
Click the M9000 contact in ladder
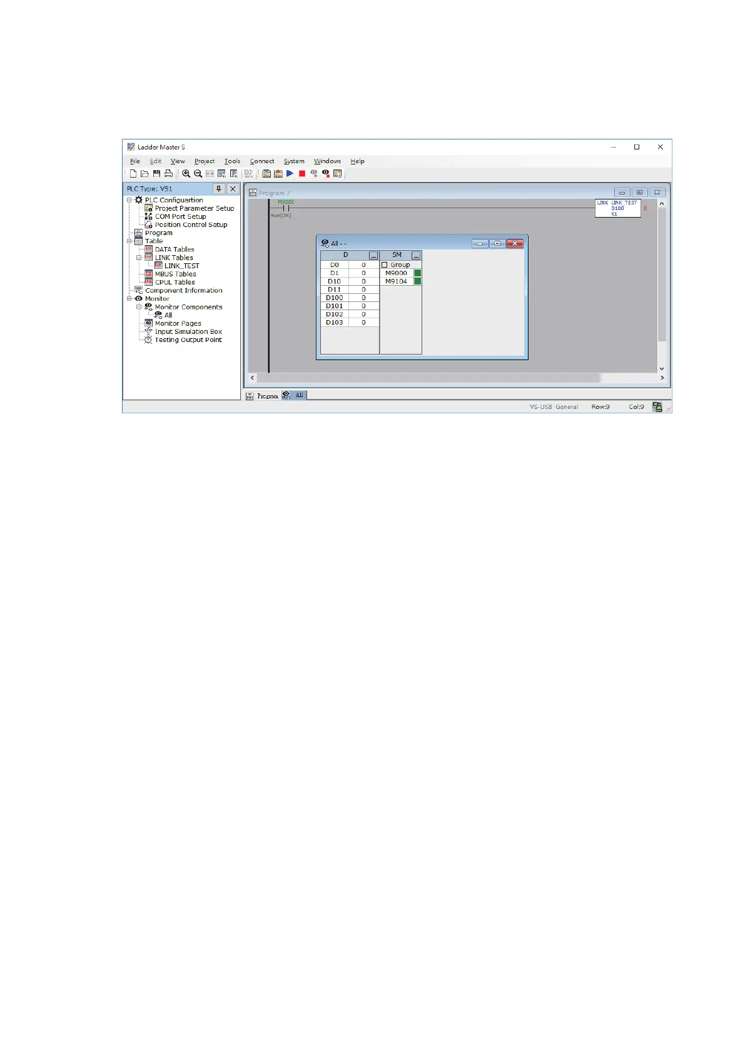(x=286, y=208)
